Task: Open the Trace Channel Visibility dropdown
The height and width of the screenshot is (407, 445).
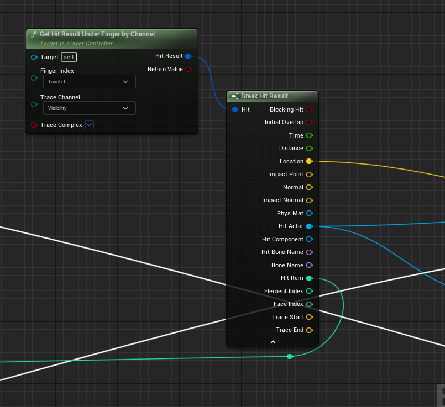Action: (x=89, y=108)
